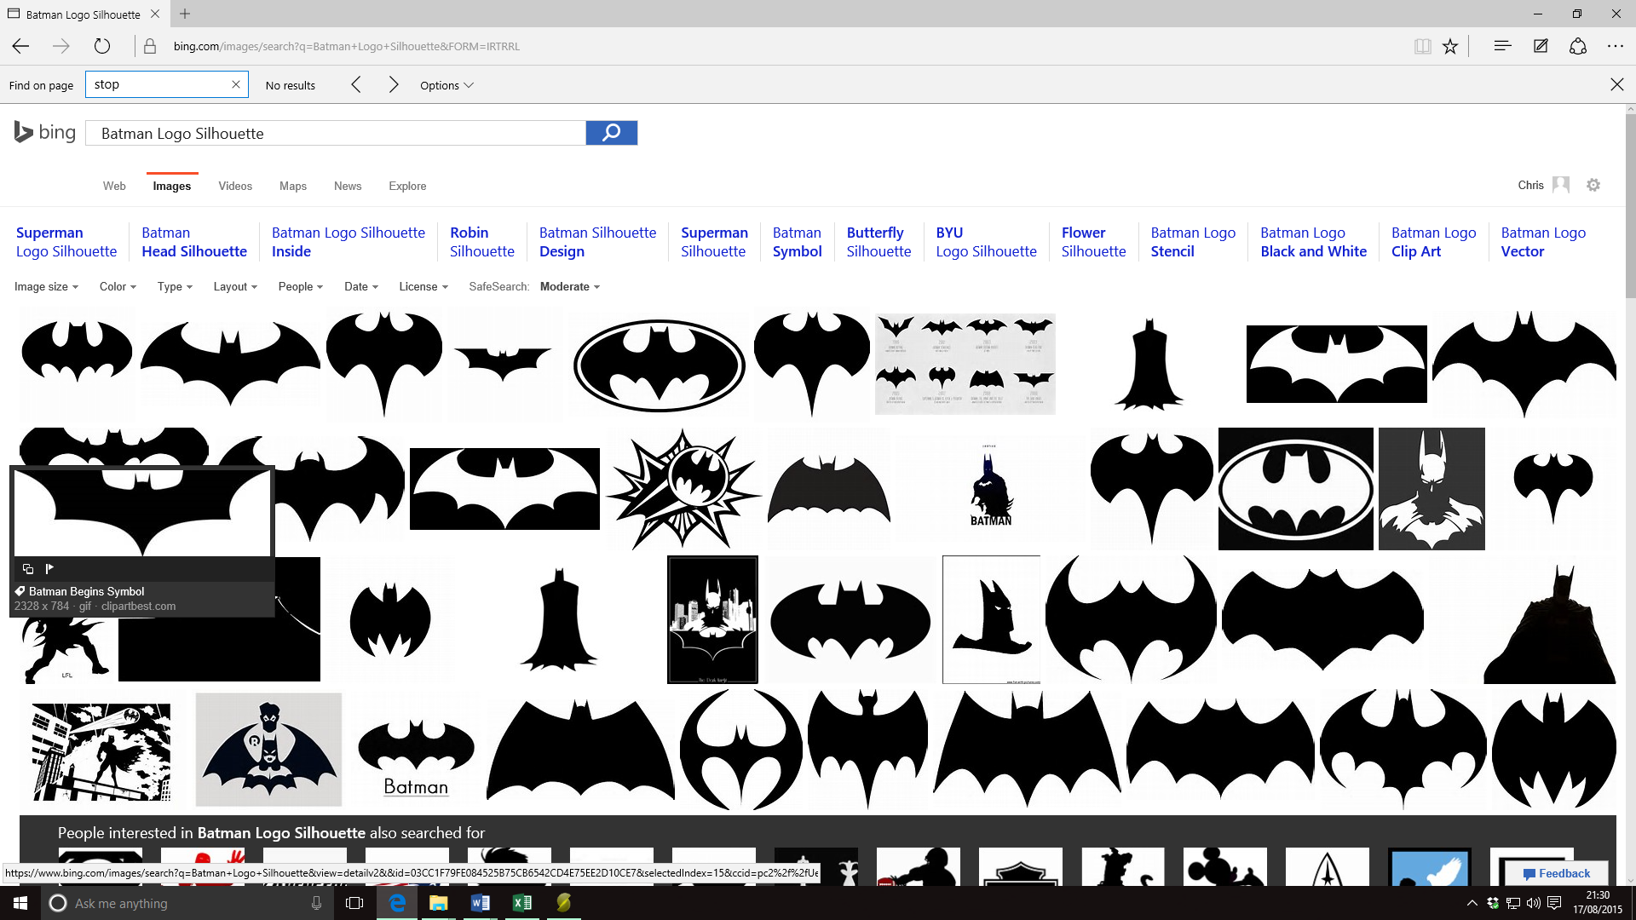Open Batman Logo Vector related search
Image resolution: width=1636 pixels, height=920 pixels.
(x=1543, y=242)
